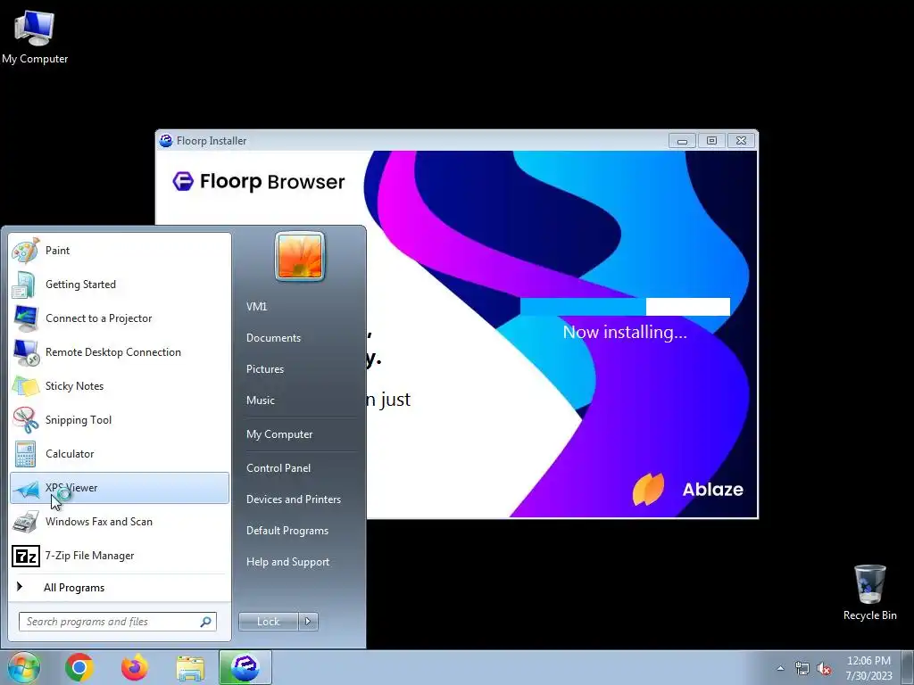The height and width of the screenshot is (685, 914).
Task: Open the Windows Fax and Scan icon
Action: click(x=26, y=521)
